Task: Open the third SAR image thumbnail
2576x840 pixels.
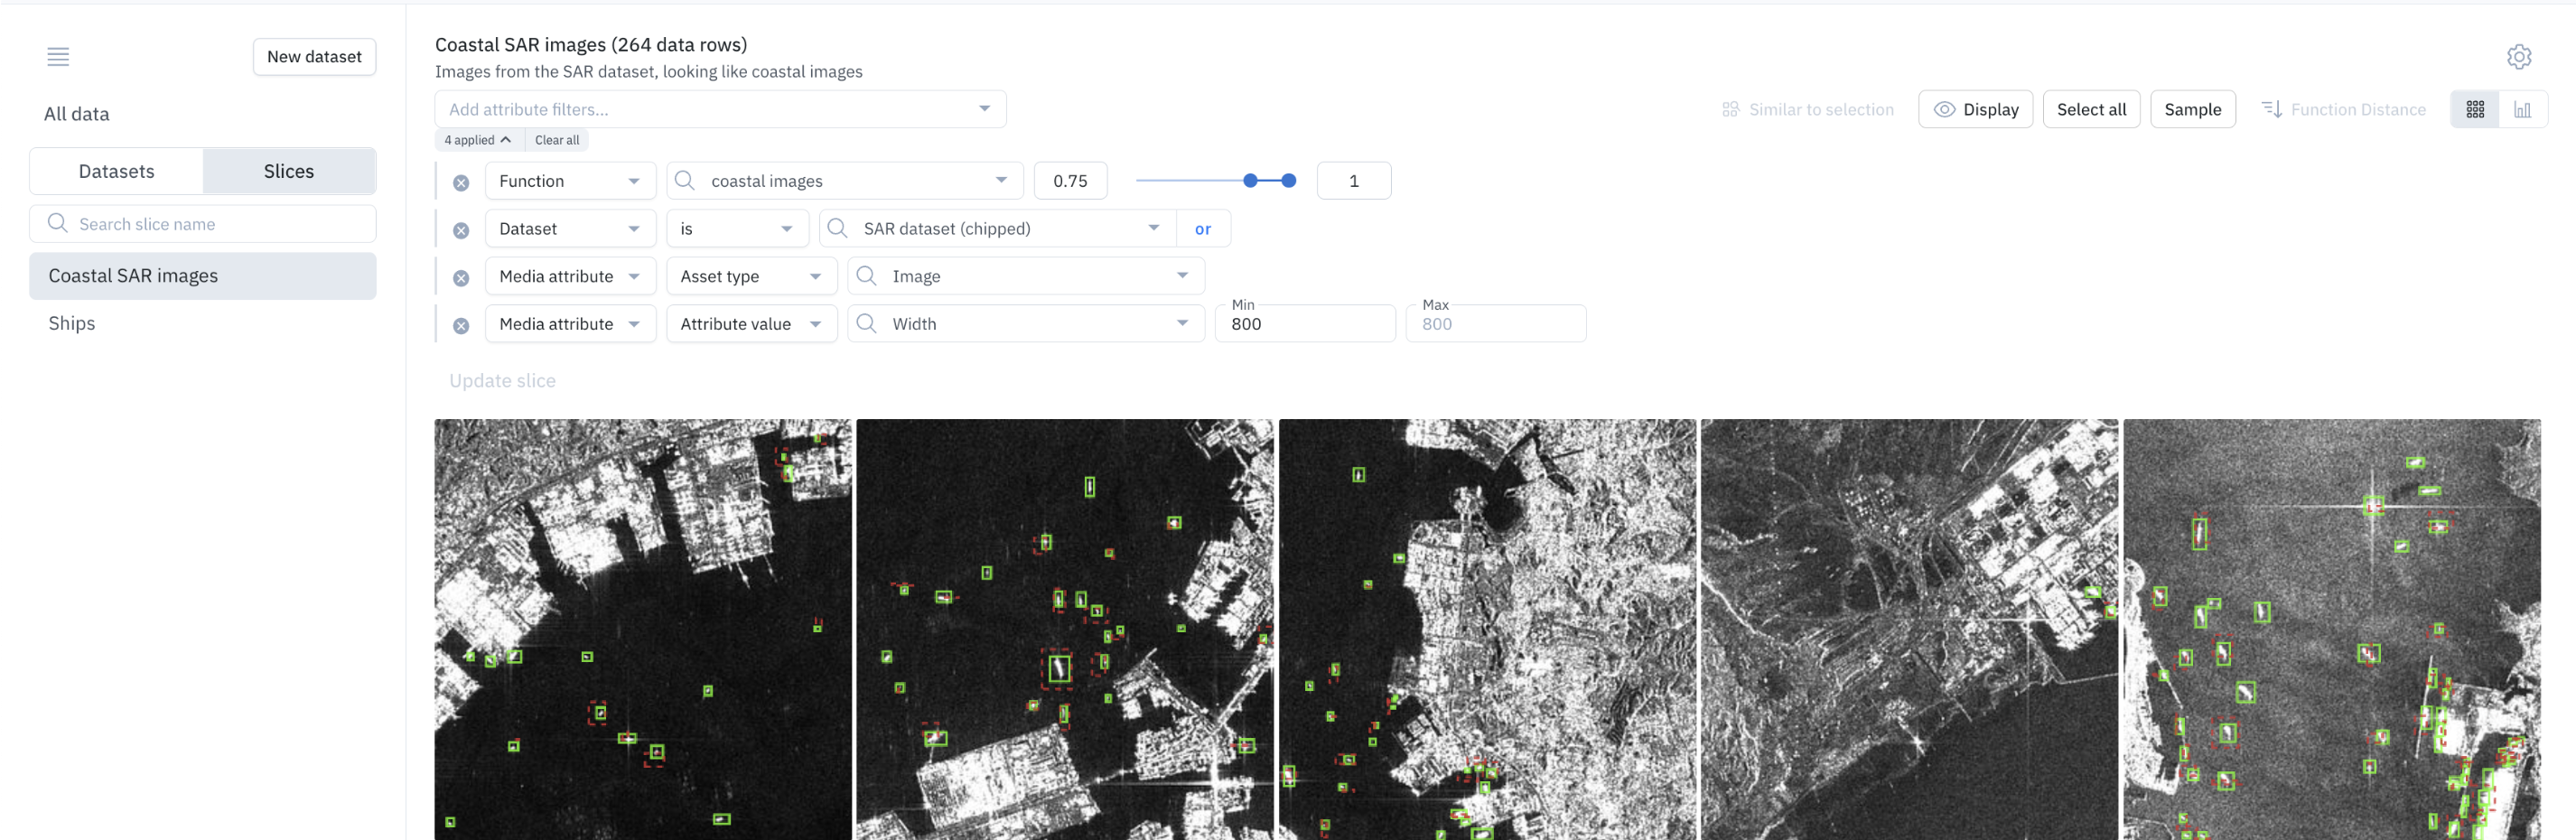Action: pos(1487,630)
